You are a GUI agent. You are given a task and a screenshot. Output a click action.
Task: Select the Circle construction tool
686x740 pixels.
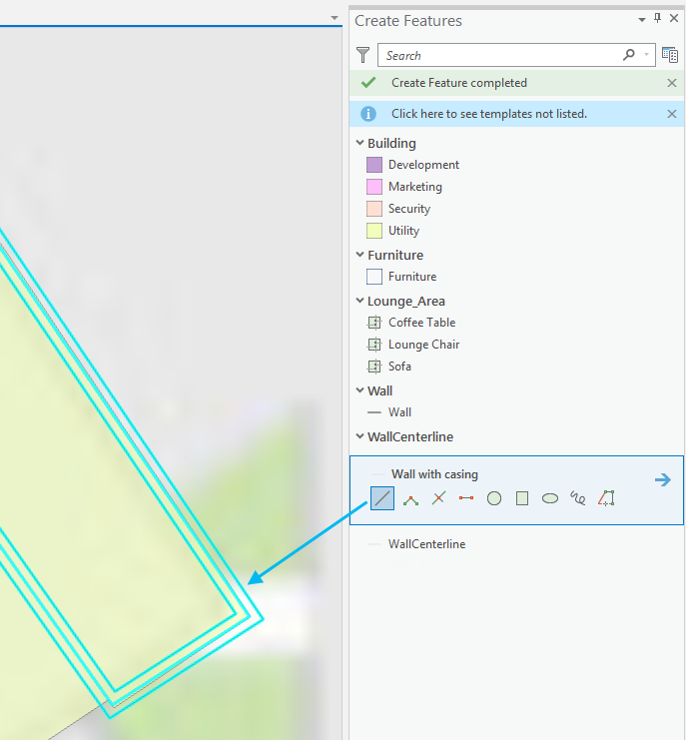pos(494,498)
